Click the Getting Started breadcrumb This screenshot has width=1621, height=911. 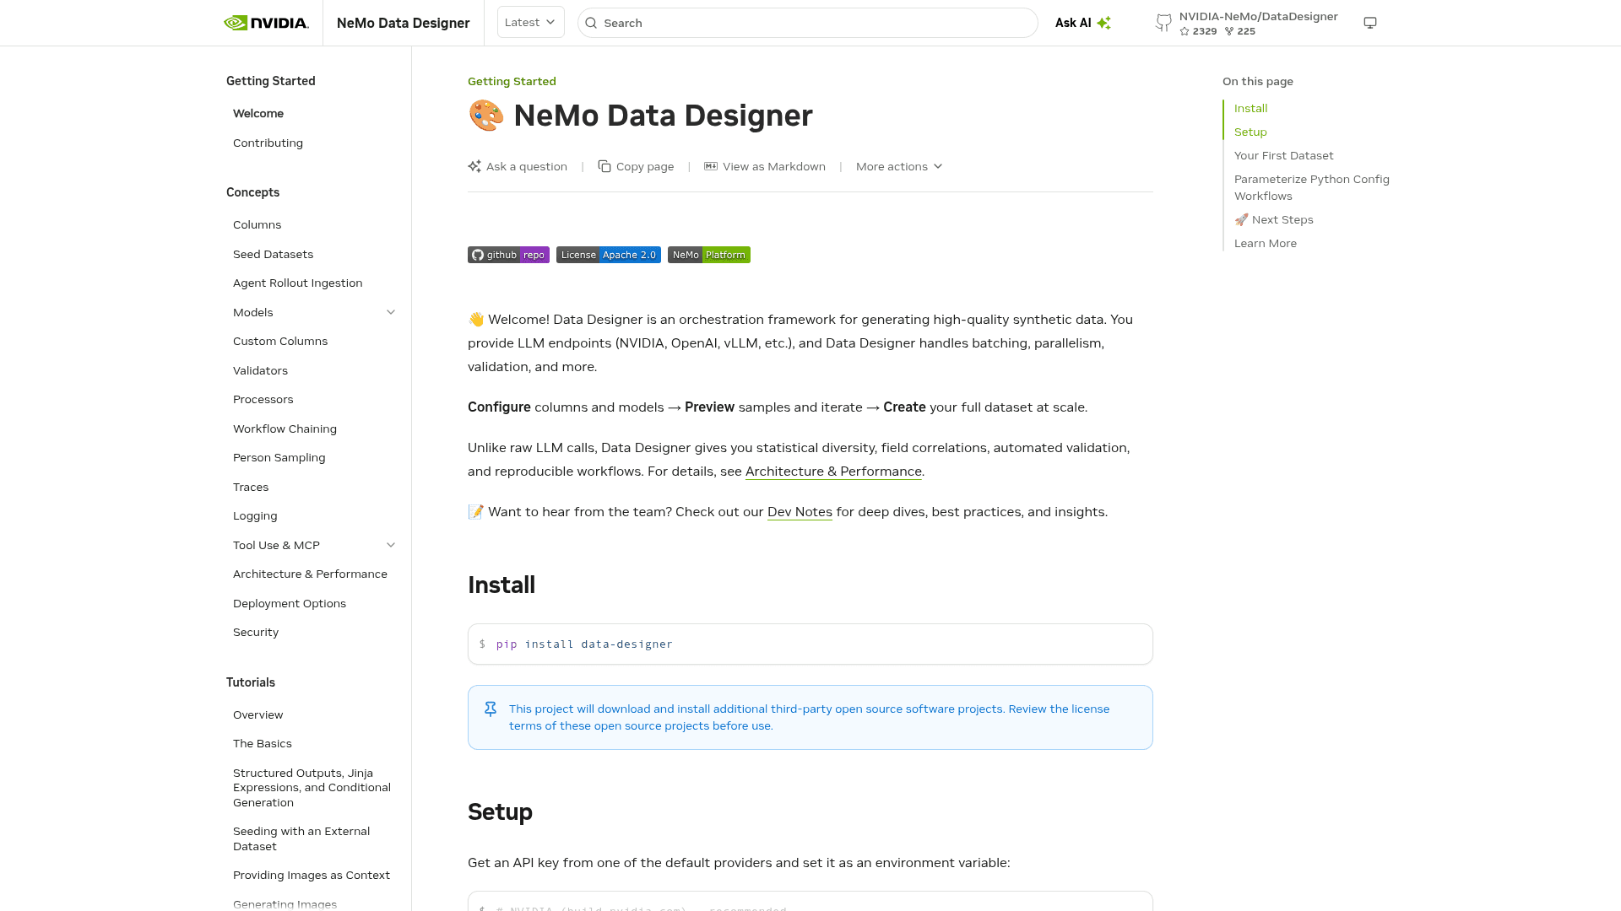[x=512, y=81]
